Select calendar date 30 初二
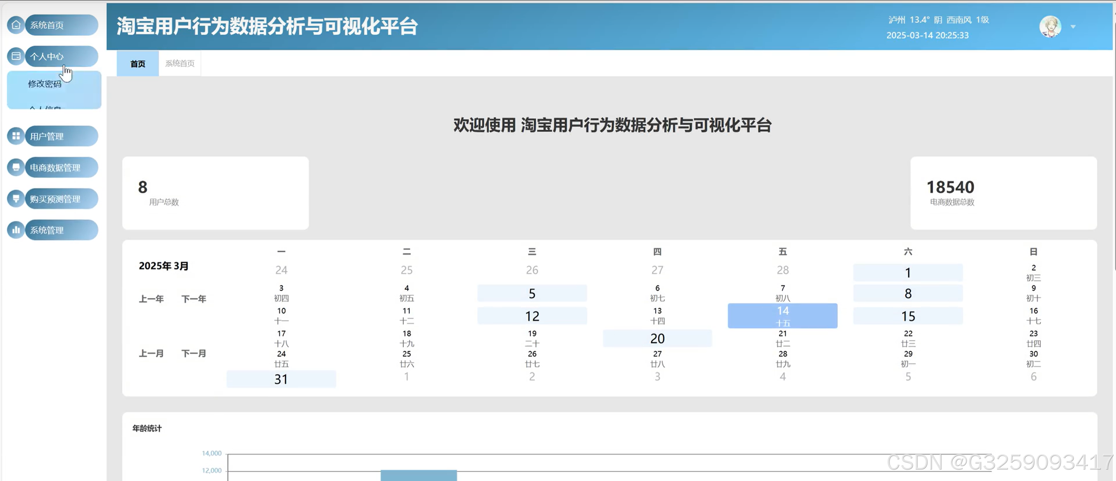 click(1033, 359)
